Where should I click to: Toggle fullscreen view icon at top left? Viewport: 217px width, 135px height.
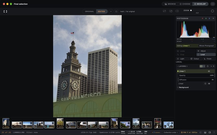[x=5, y=11]
